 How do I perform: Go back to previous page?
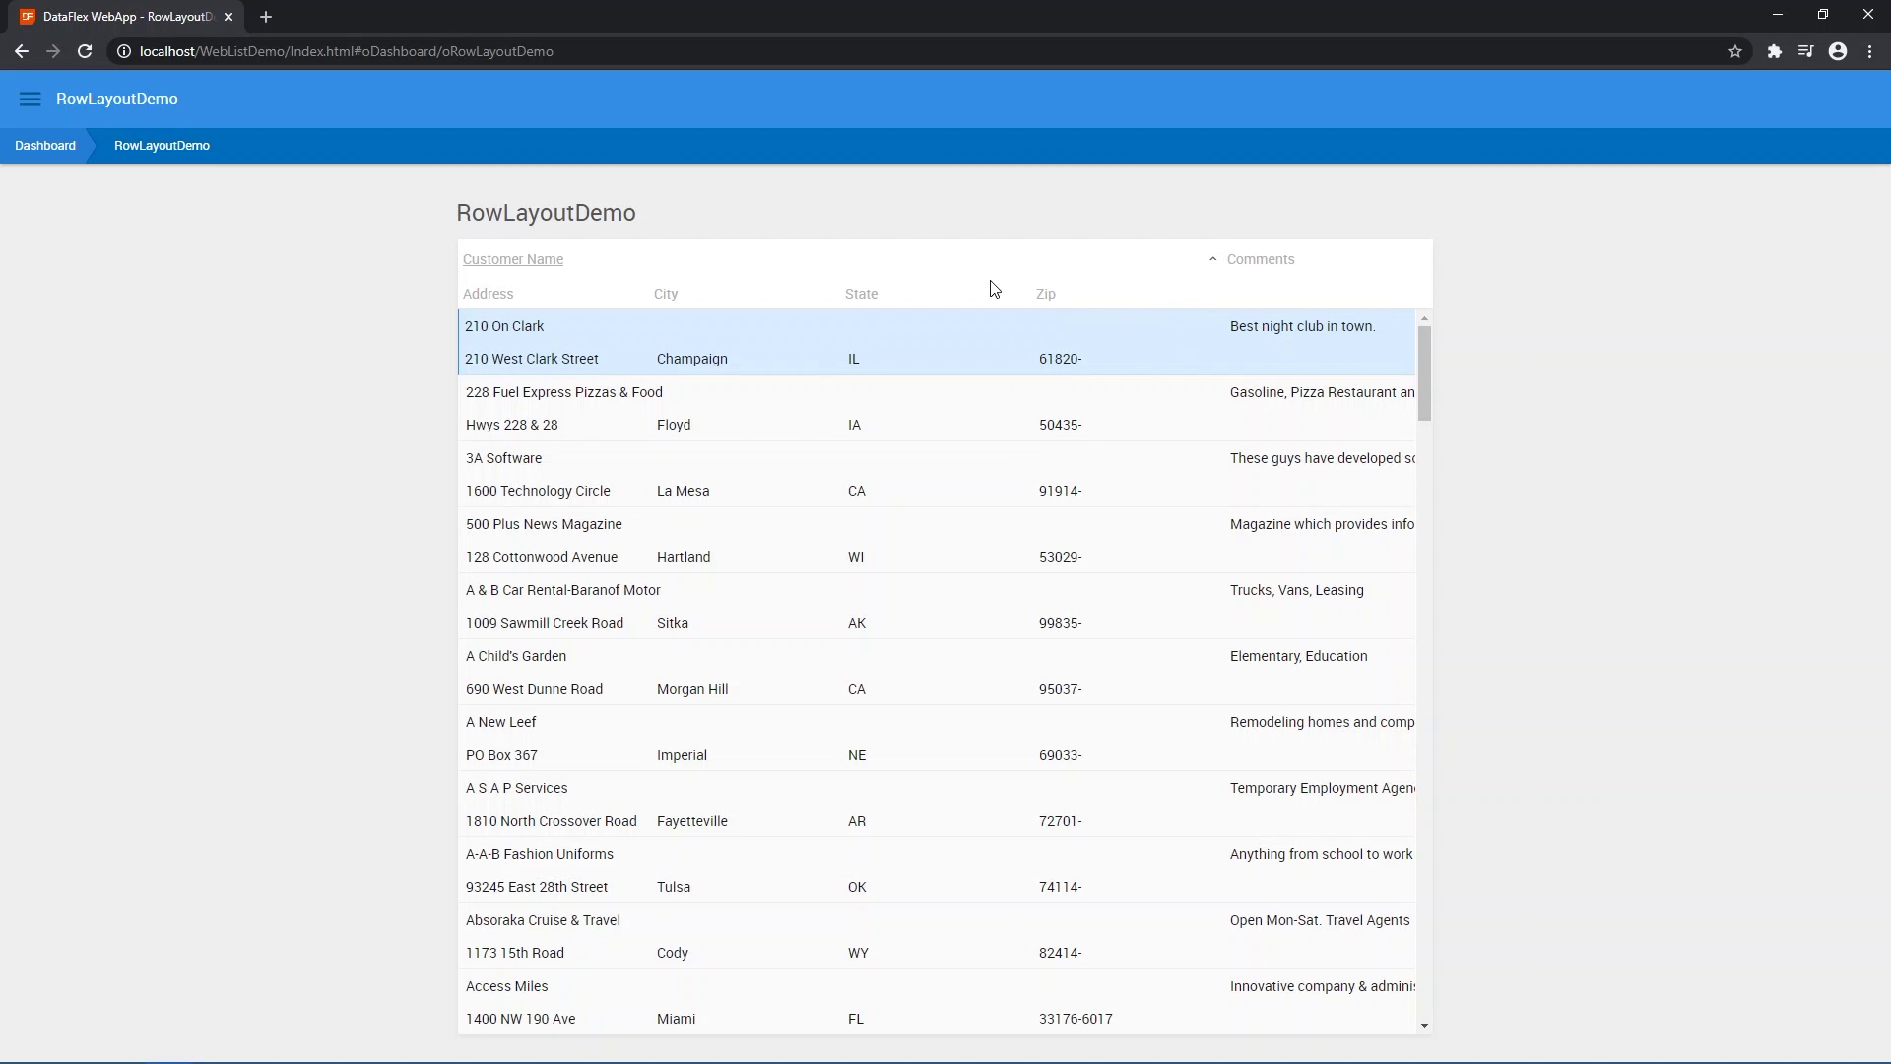point(22,51)
